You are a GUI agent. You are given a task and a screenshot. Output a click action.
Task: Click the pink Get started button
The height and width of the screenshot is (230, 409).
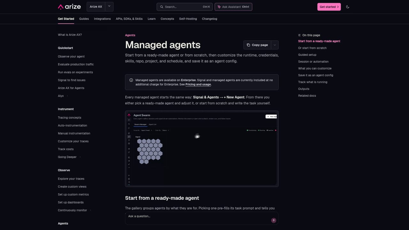click(x=329, y=7)
